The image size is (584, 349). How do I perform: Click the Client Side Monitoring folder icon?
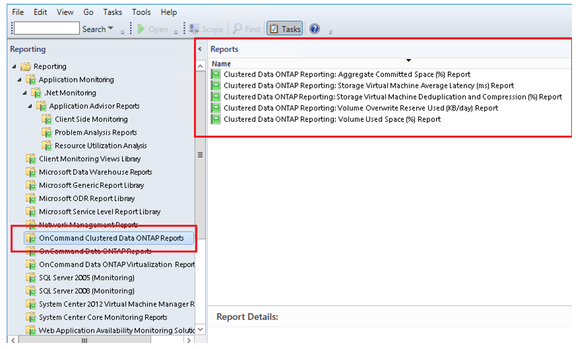tap(47, 119)
